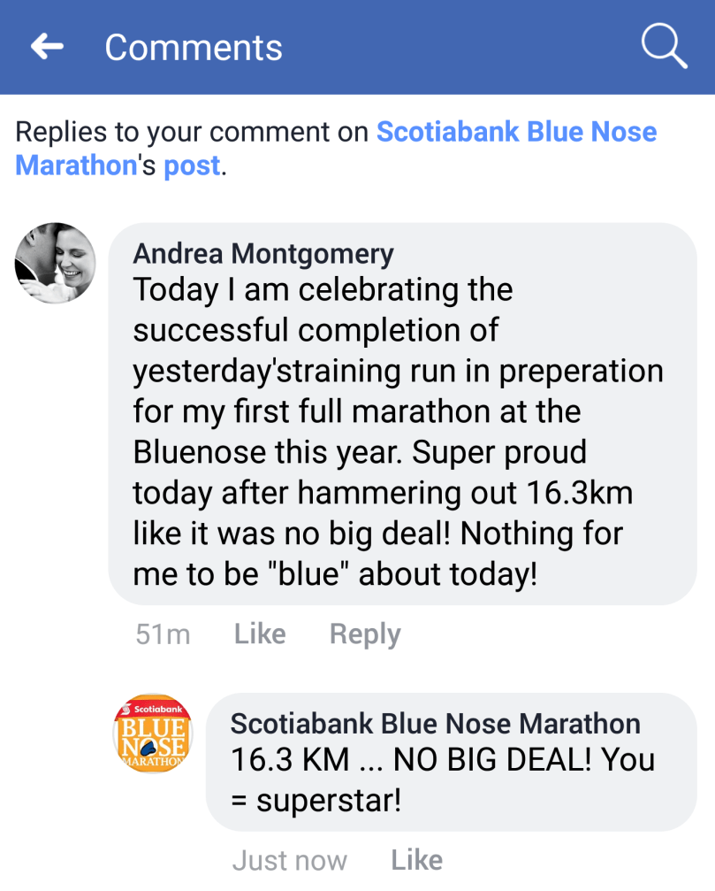The height and width of the screenshot is (891, 715).
Task: Tap the "Today I am celebrating" comment text
Action: 323,290
